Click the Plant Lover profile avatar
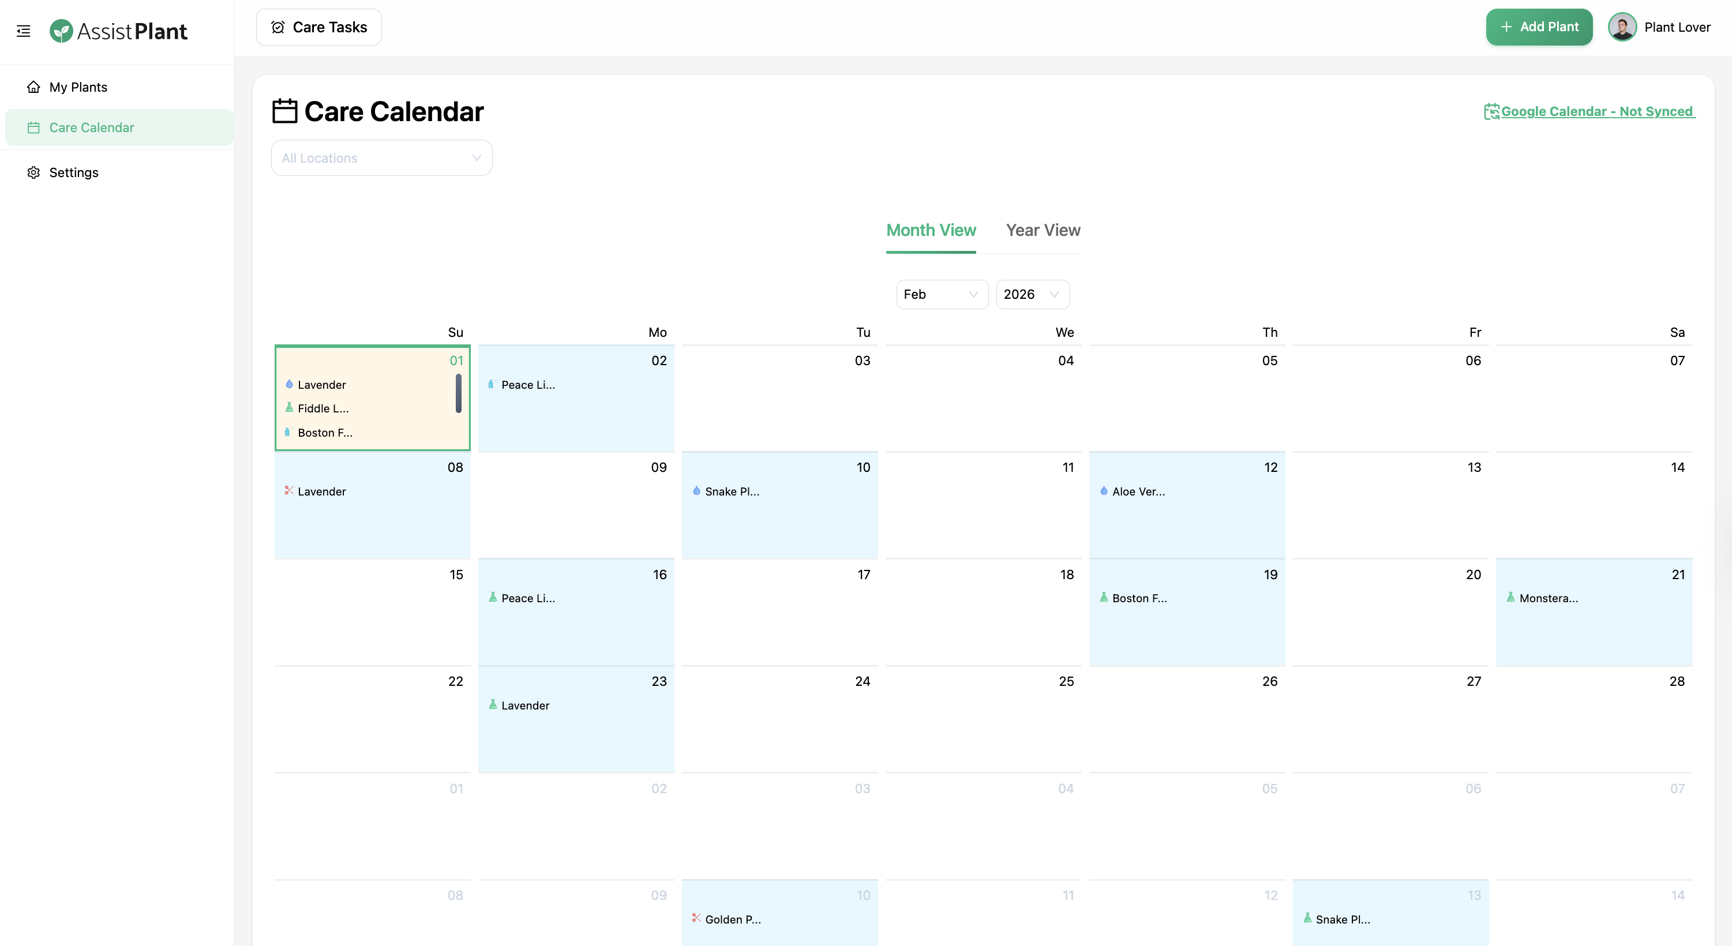Image resolution: width=1732 pixels, height=946 pixels. [x=1622, y=27]
